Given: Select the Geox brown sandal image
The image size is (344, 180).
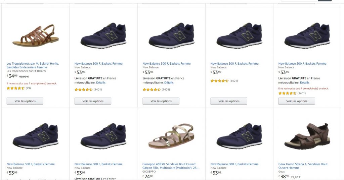Looking at the screenshot, I should [x=307, y=136].
